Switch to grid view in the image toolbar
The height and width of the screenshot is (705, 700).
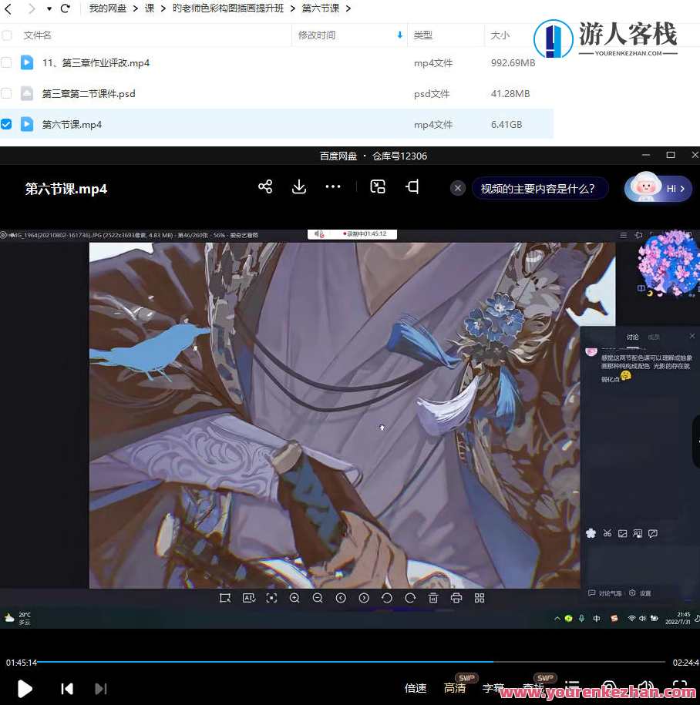point(480,598)
